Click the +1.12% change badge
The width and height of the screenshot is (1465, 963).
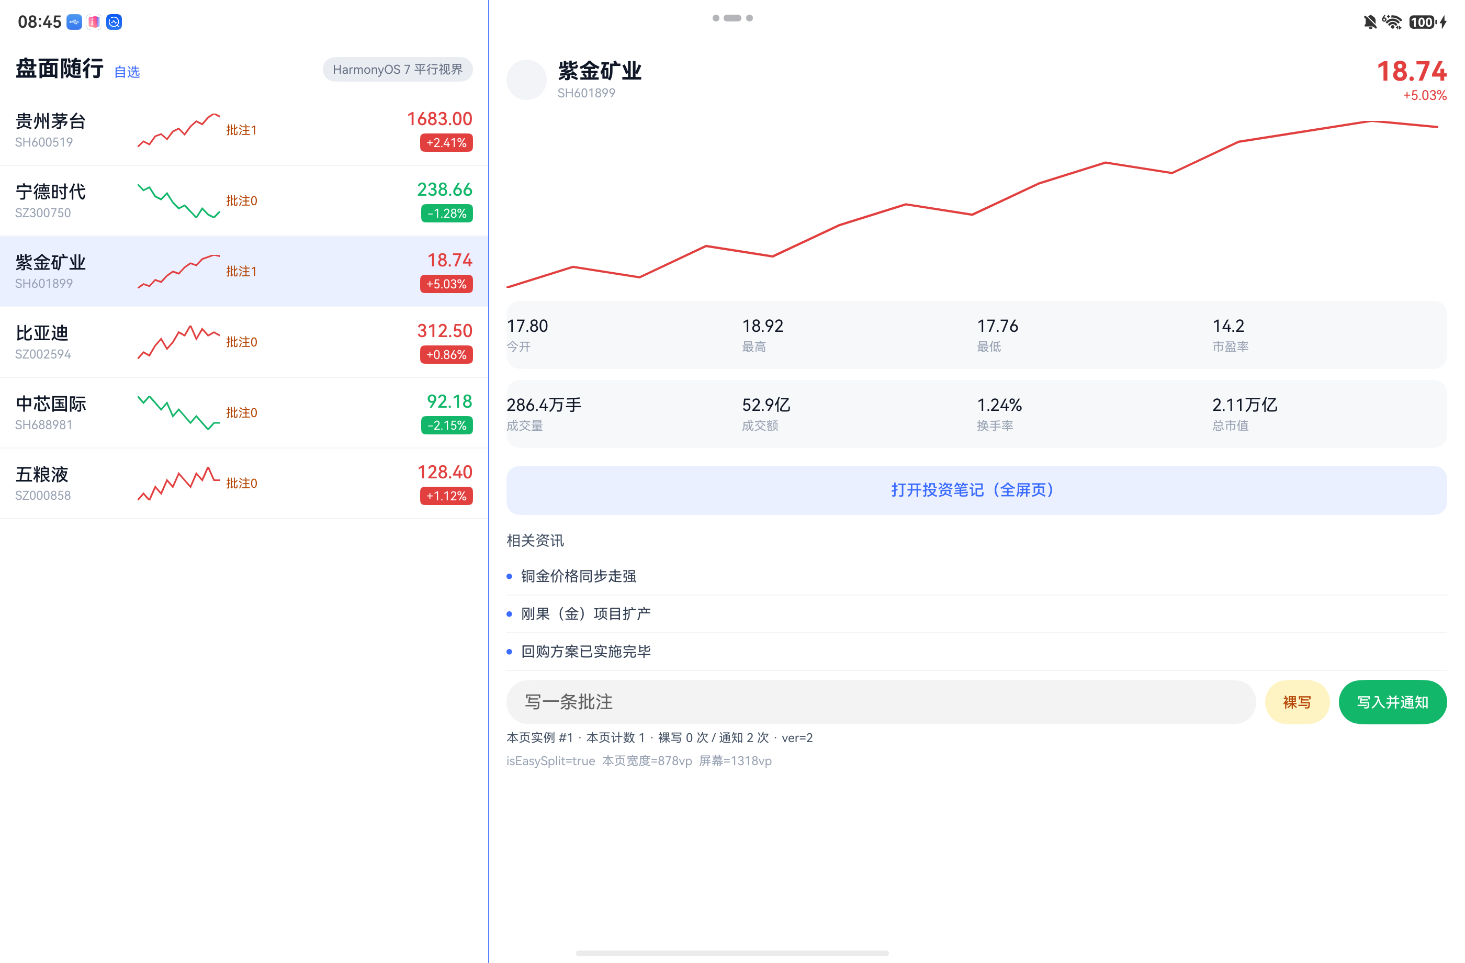coord(446,496)
